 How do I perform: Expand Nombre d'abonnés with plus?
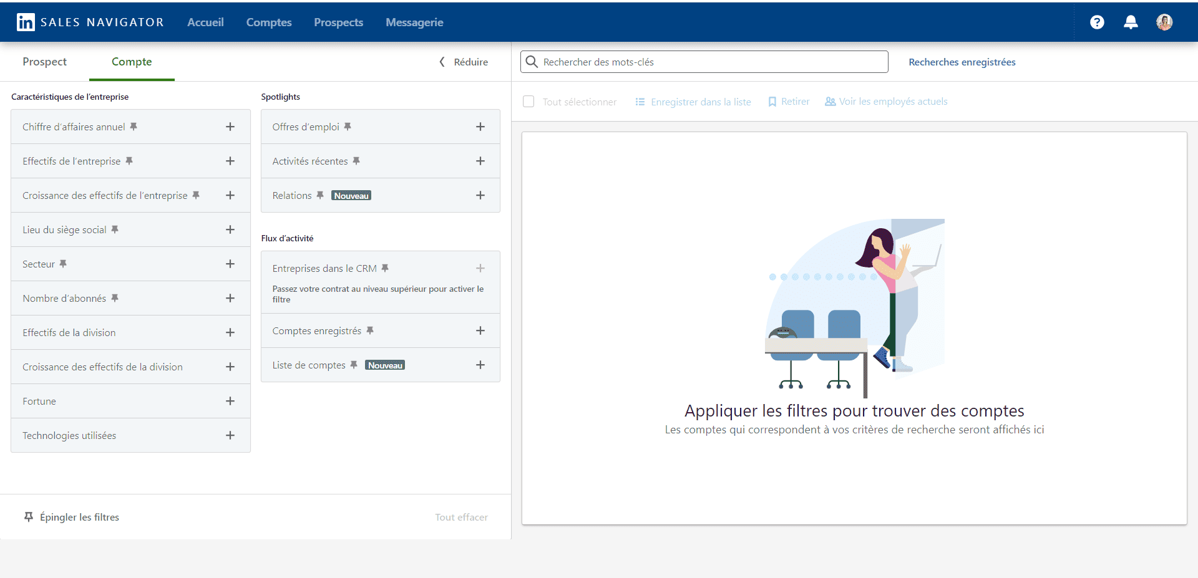tap(230, 298)
